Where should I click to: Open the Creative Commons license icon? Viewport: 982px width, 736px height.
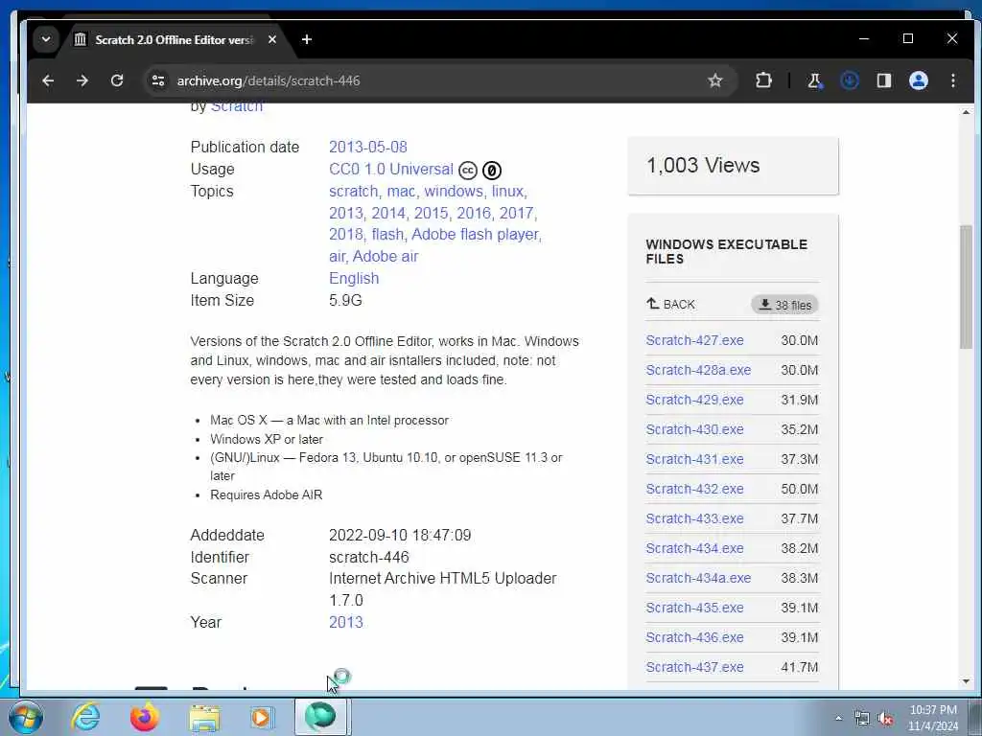pos(468,171)
